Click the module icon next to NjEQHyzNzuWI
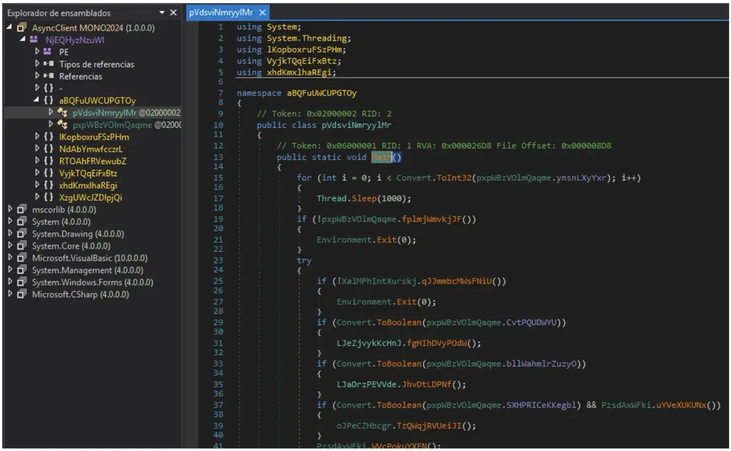The image size is (731, 451). [34, 40]
